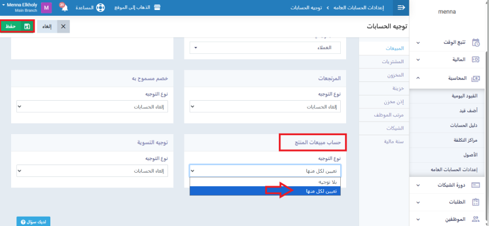The image size is (489, 226).
Task: Click the green save button حفظ
Action: [18, 26]
